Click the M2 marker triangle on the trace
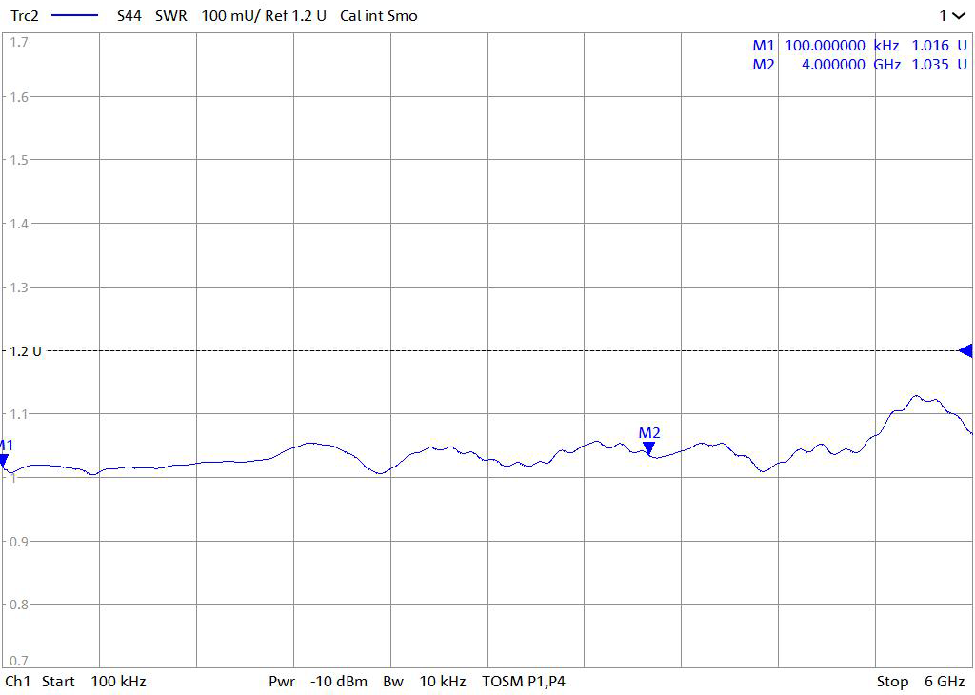 [x=648, y=448]
